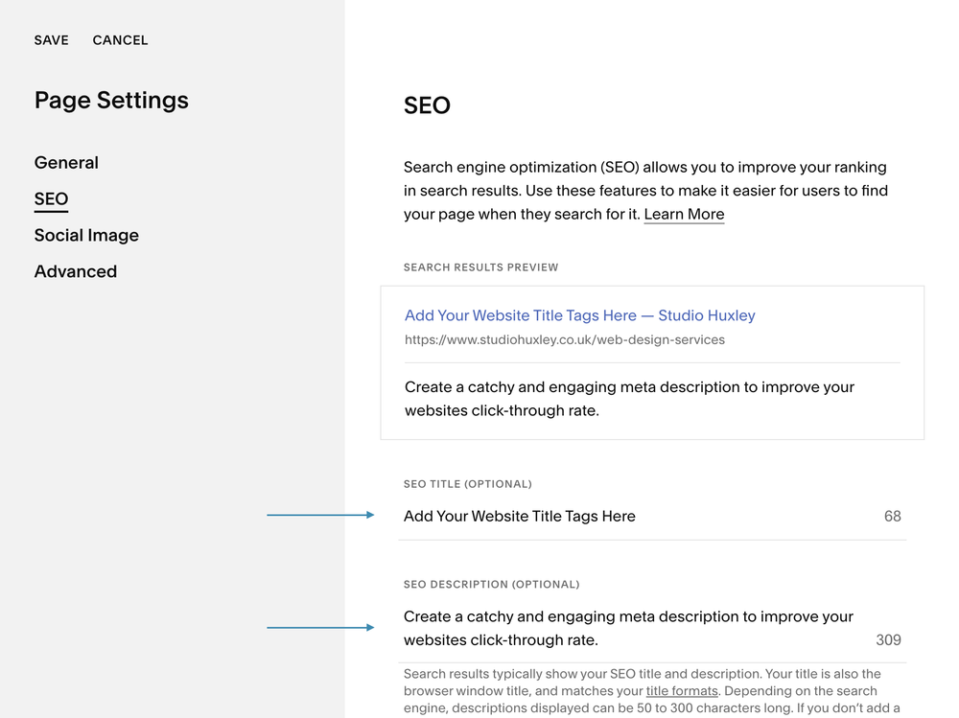This screenshot has height=718, width=959.
Task: Click the arrow pointing to SEO Title
Action: (320, 516)
